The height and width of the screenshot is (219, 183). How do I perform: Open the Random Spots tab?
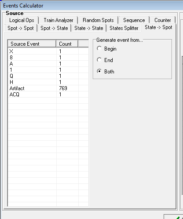click(98, 20)
